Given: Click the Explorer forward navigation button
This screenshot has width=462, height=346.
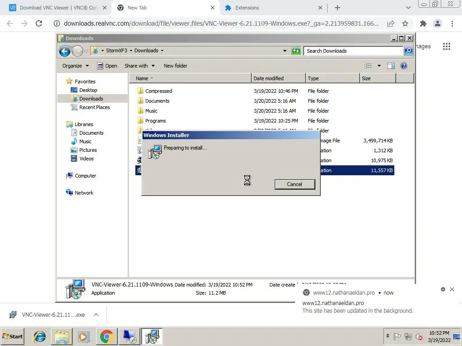Looking at the screenshot, I should (x=78, y=51).
